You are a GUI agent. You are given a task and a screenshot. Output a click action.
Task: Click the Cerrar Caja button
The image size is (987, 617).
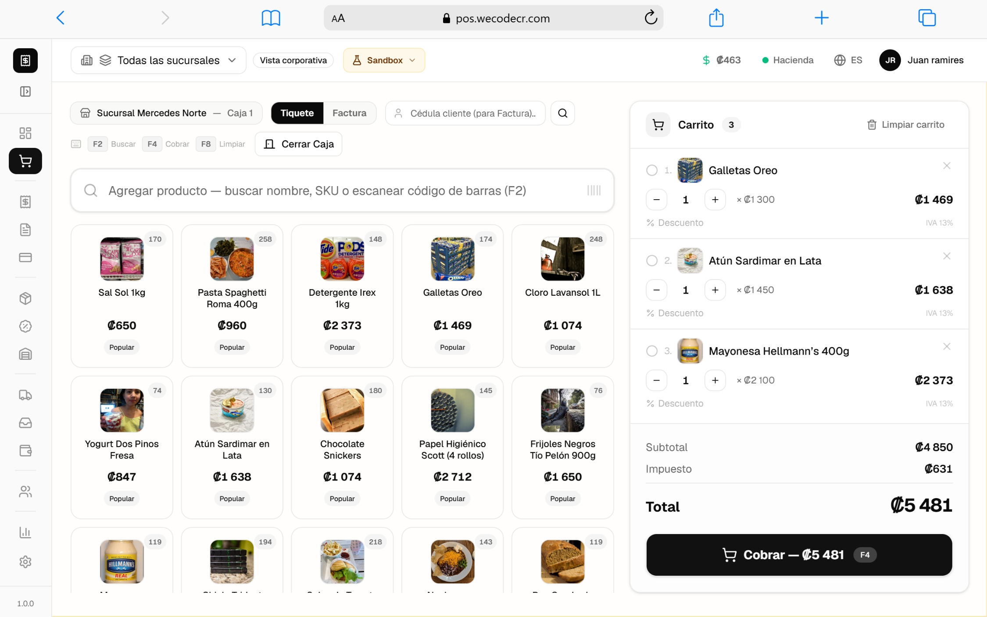click(299, 144)
